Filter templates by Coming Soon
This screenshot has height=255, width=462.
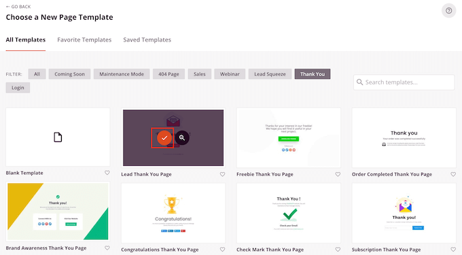click(x=69, y=74)
